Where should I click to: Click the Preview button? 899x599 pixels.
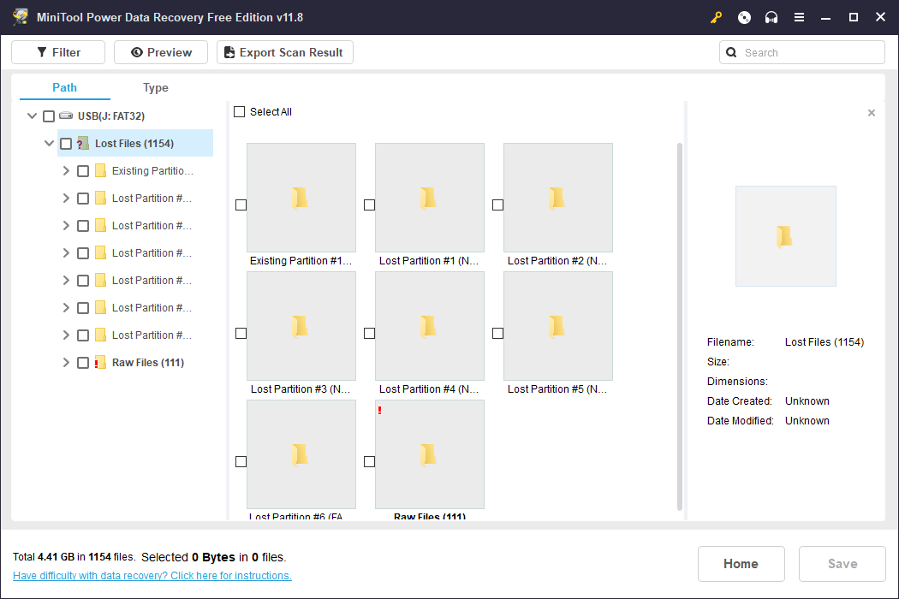(x=161, y=53)
